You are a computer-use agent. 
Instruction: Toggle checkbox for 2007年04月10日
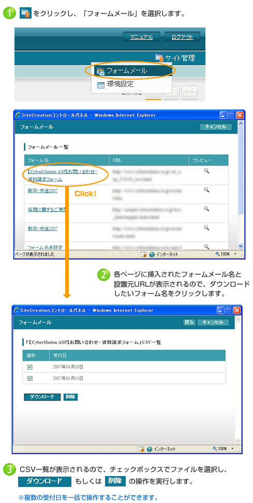point(30,367)
